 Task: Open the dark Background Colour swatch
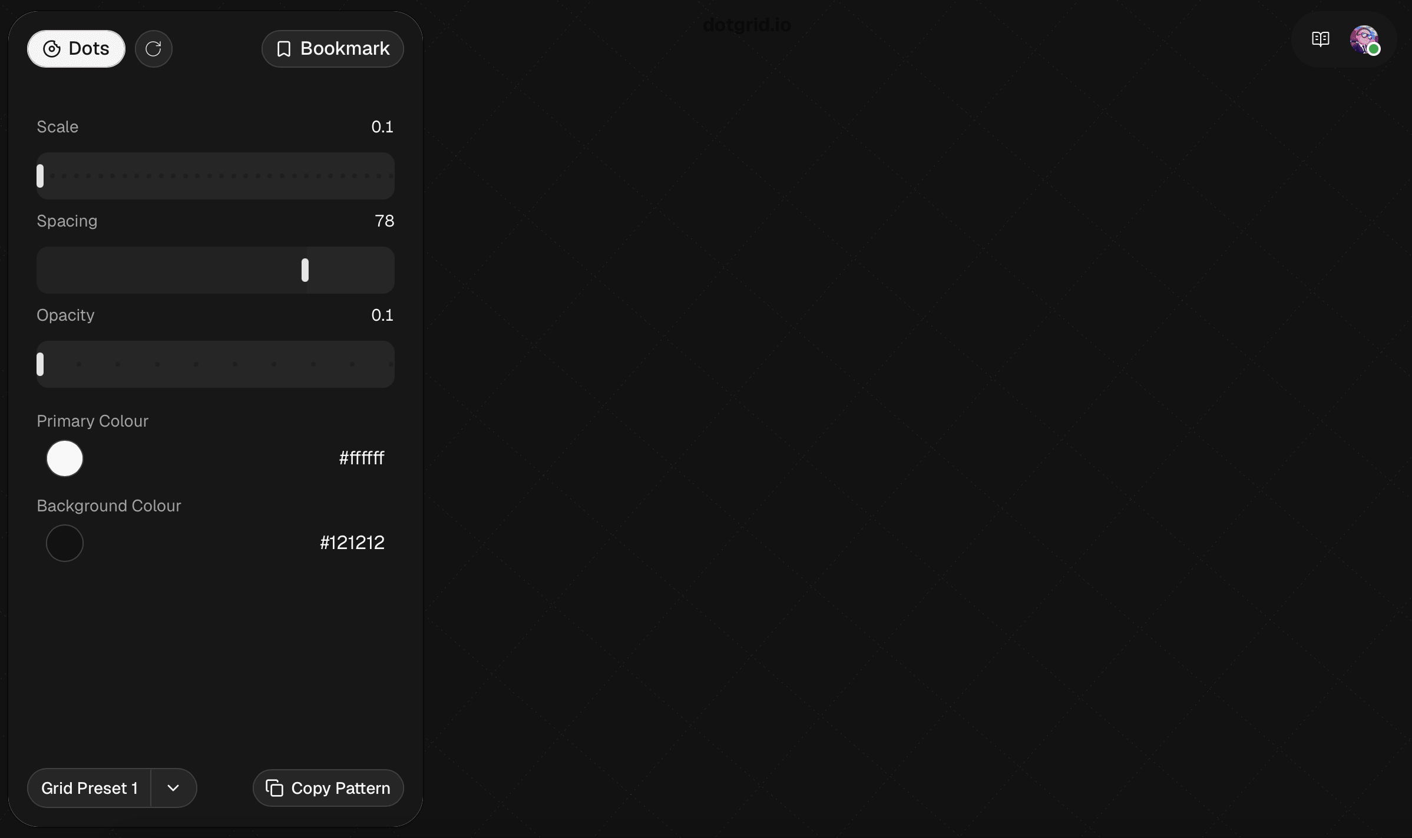[65, 543]
